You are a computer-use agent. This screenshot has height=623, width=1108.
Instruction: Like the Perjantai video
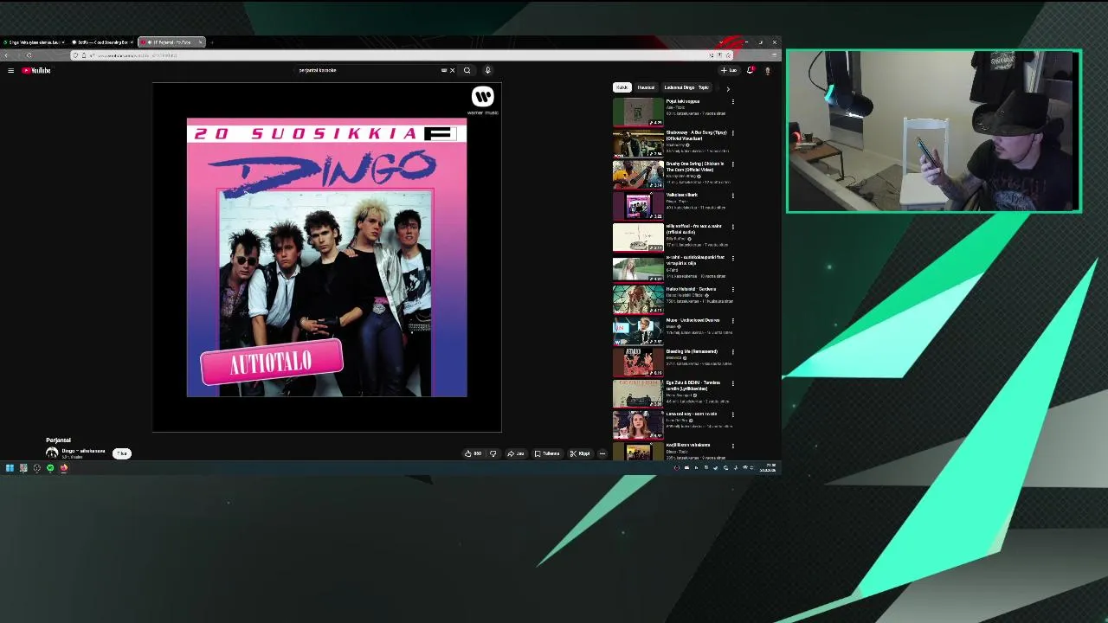coord(473,453)
